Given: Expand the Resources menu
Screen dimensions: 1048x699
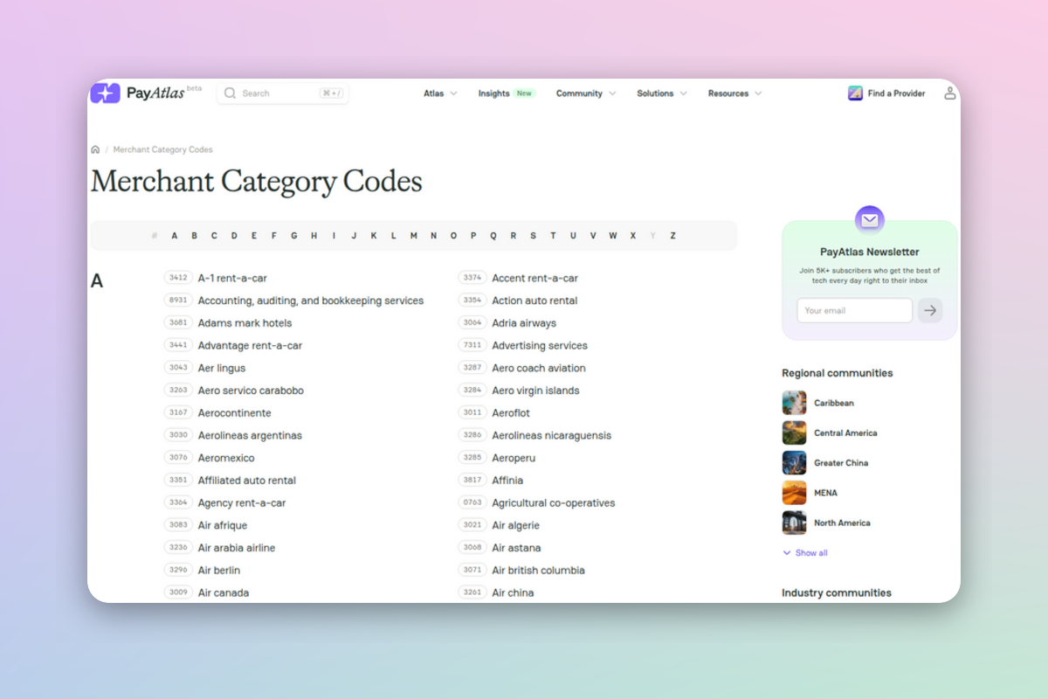Looking at the screenshot, I should [x=734, y=93].
